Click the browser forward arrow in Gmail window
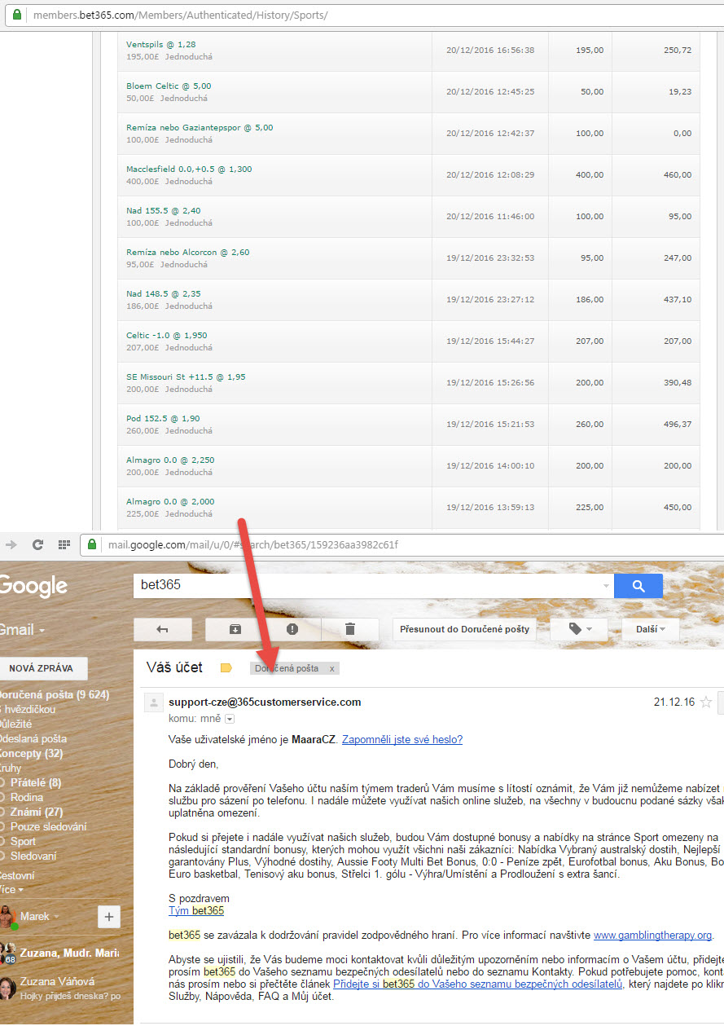The width and height of the screenshot is (724, 1026). [11, 544]
